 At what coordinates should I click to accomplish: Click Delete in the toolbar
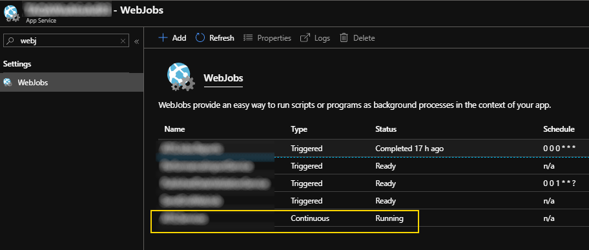(364, 38)
